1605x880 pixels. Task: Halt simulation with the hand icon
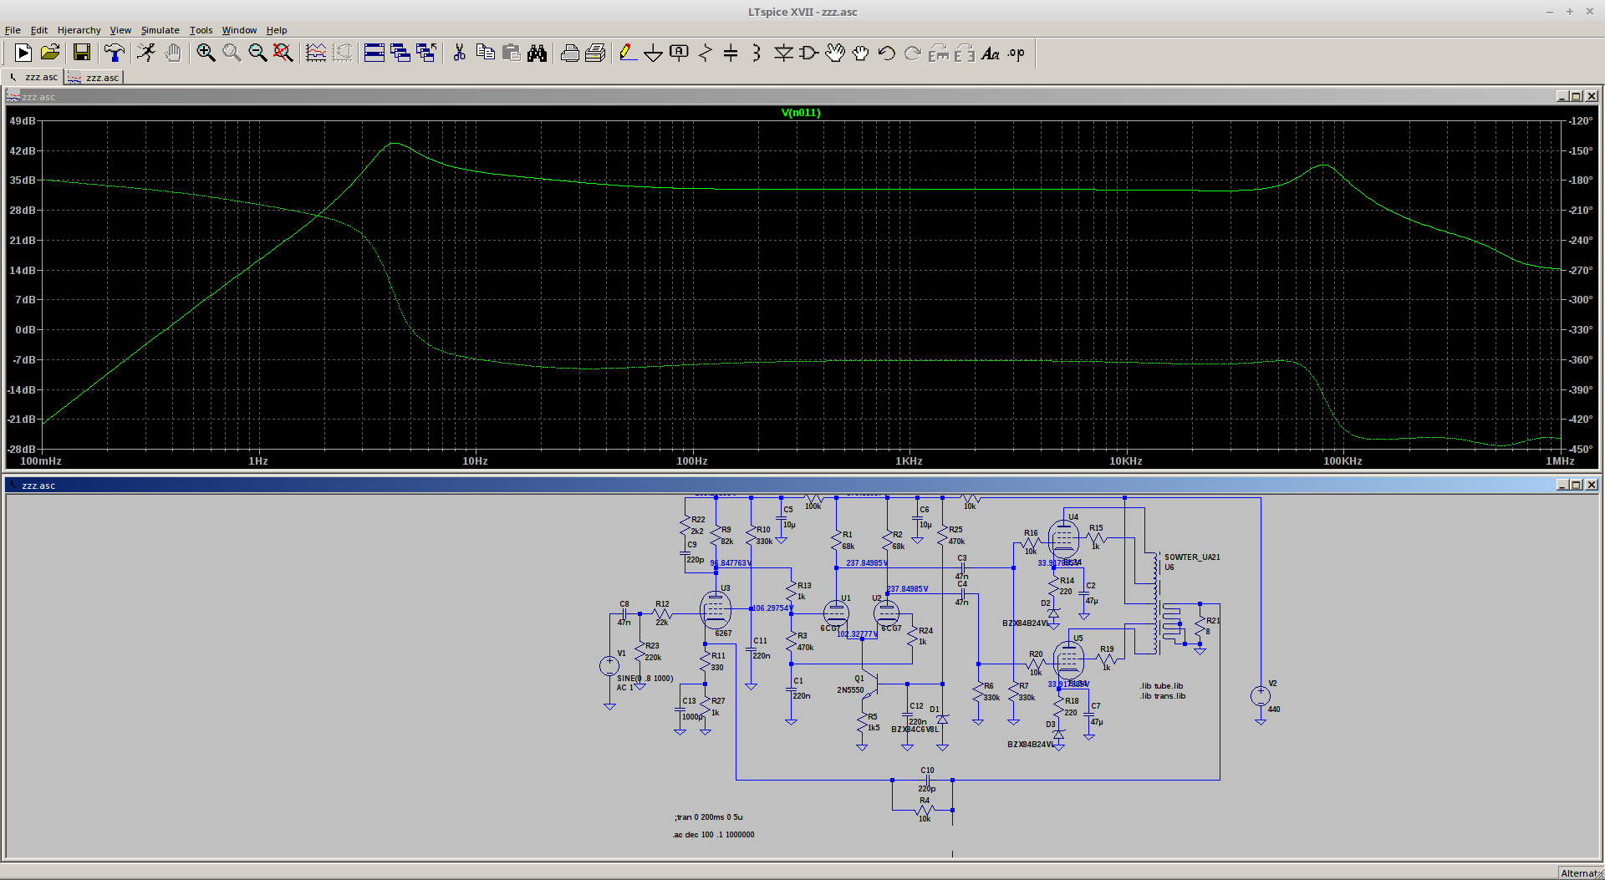(172, 53)
